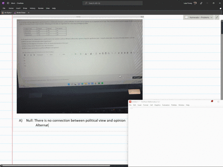Image resolution: width=223 pixels, height=167 pixels.
Task: Open the History tab in OneNote
Action: pyautogui.click(x=33, y=8)
